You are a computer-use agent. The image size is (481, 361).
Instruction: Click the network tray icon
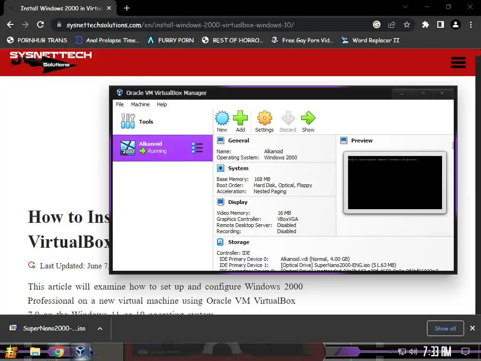(402, 352)
